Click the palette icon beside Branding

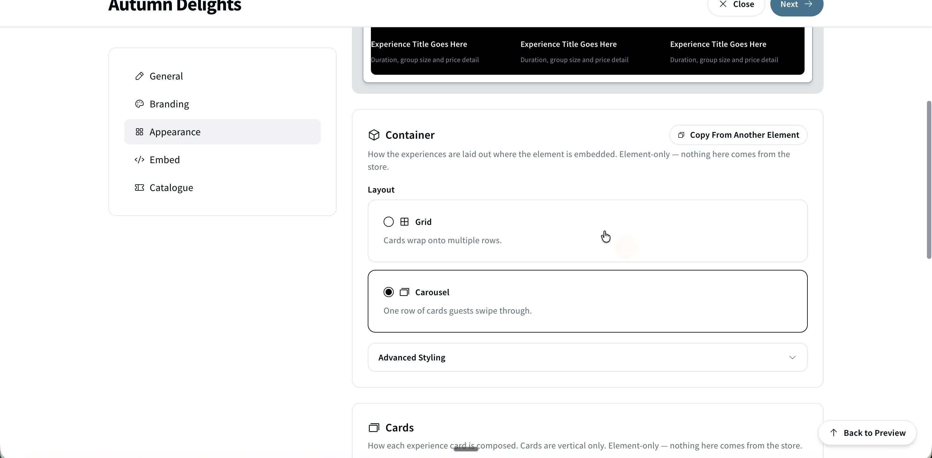[x=139, y=104]
